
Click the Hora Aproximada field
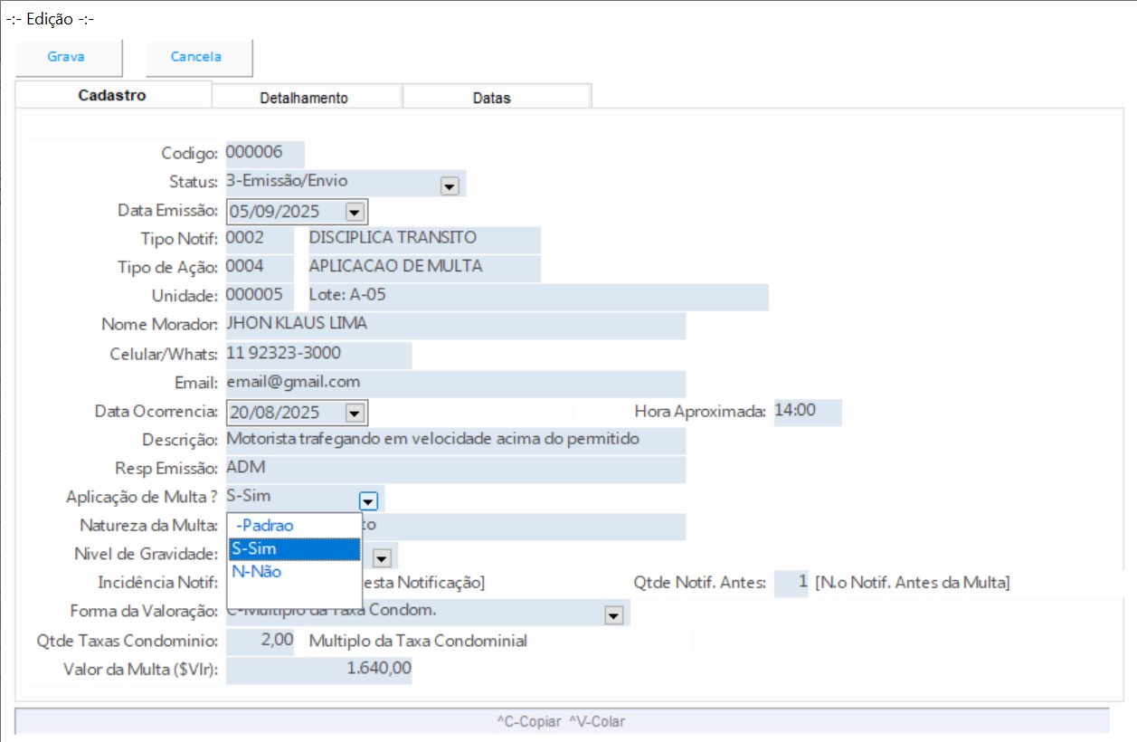click(807, 412)
